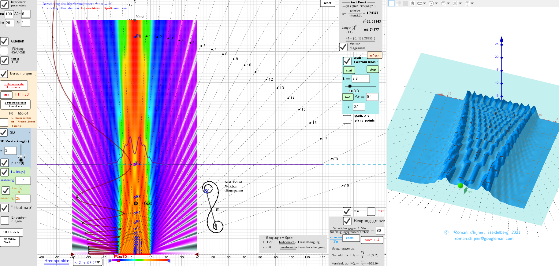Screen dimensions: 559x266
Task: Click the blue point on vector diagram
Action: pyautogui.click(x=206, y=191)
